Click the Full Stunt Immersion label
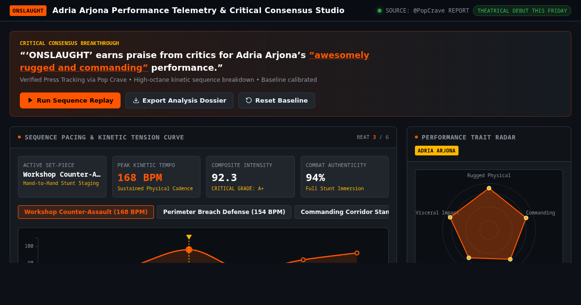The height and width of the screenshot is (305, 581). [335, 189]
